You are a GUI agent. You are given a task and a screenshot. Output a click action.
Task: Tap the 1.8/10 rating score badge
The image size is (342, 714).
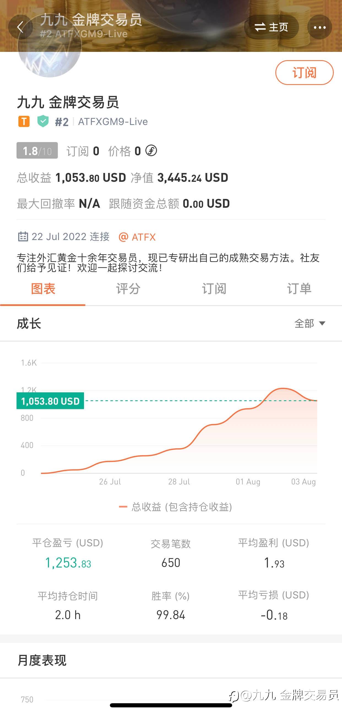coord(37,151)
